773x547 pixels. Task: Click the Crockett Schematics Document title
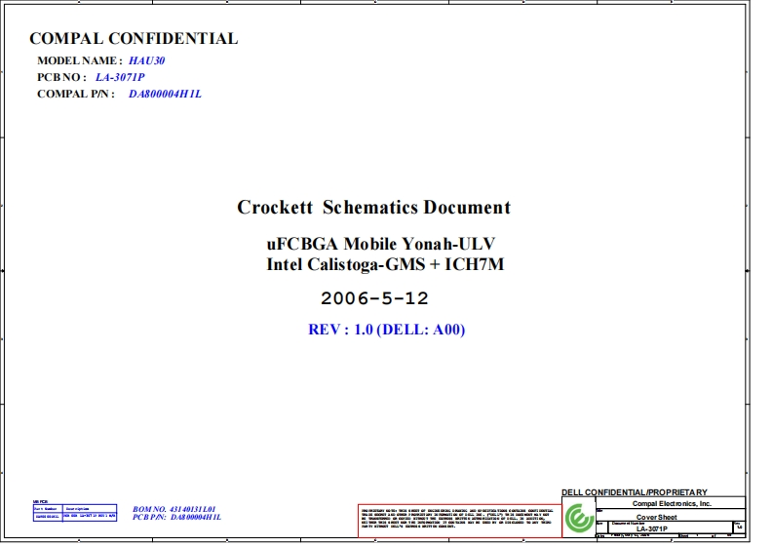pos(373,207)
